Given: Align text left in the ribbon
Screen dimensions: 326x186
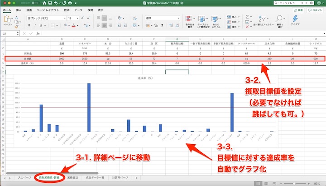Looking at the screenshot, I should pos(99,25).
